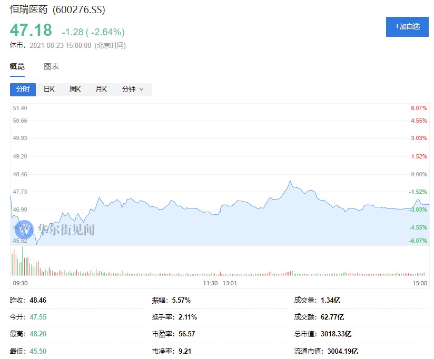The height and width of the screenshot is (359, 434).
Task: Click the 11:30 time axis label
Action: (210, 283)
